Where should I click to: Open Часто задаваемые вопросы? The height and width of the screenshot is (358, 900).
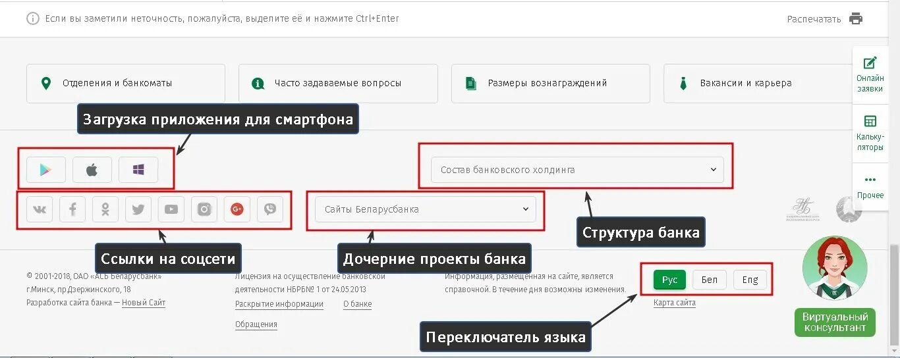(x=338, y=84)
